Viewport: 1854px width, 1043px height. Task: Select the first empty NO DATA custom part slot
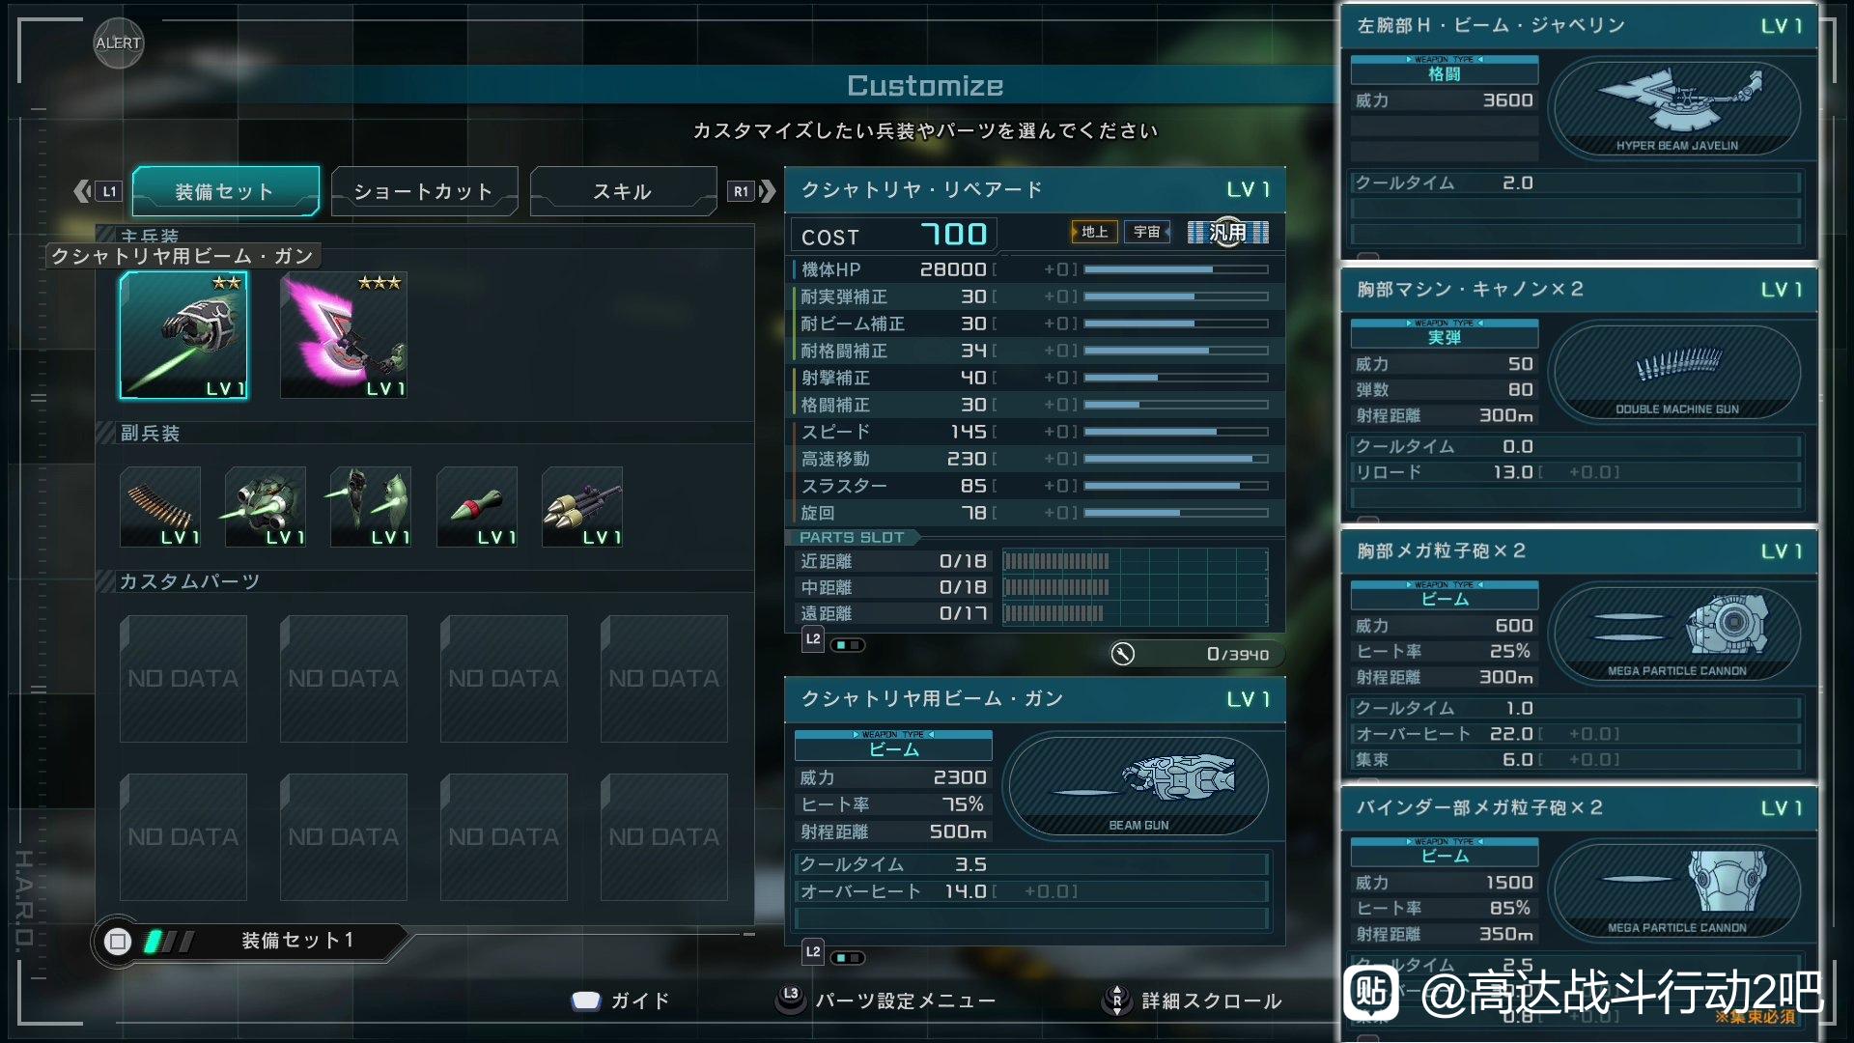(183, 679)
